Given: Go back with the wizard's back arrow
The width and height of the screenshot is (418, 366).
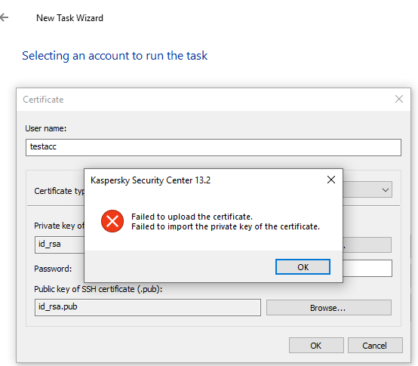Looking at the screenshot, I should point(5,17).
